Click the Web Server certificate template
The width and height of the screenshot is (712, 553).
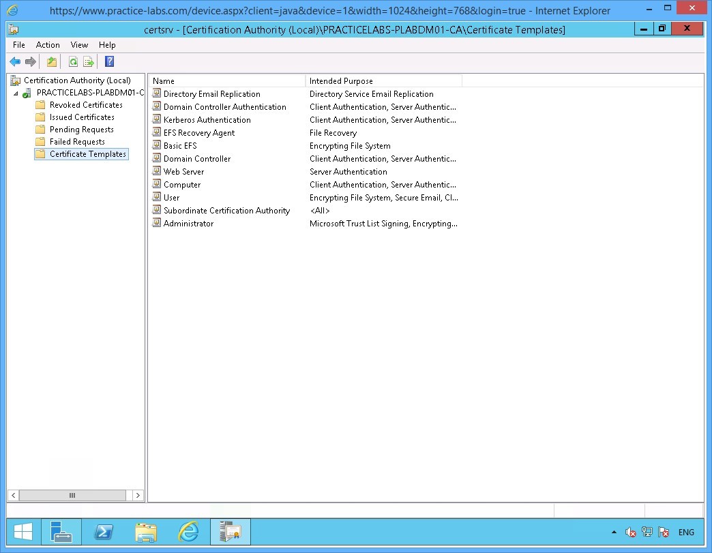click(184, 171)
